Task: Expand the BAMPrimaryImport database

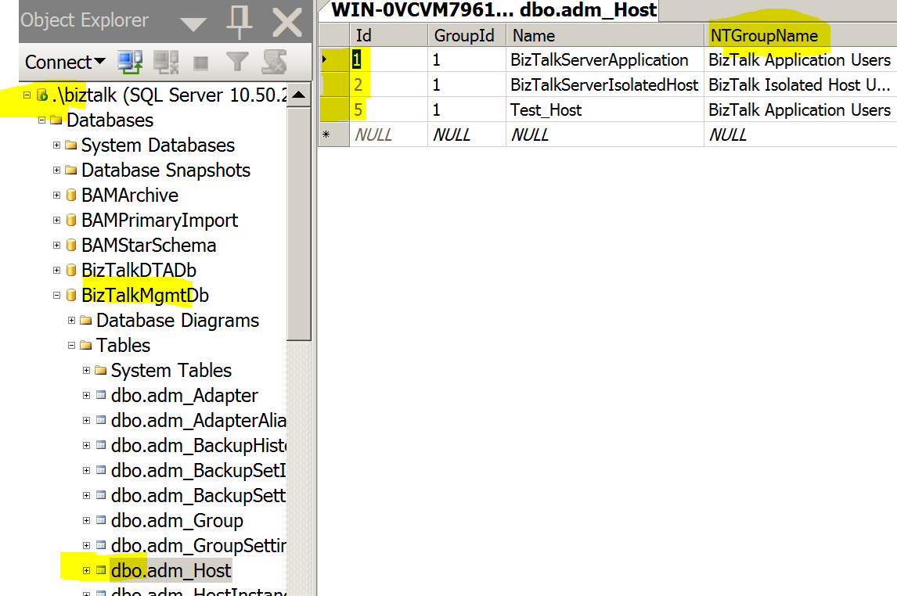Action: click(56, 221)
